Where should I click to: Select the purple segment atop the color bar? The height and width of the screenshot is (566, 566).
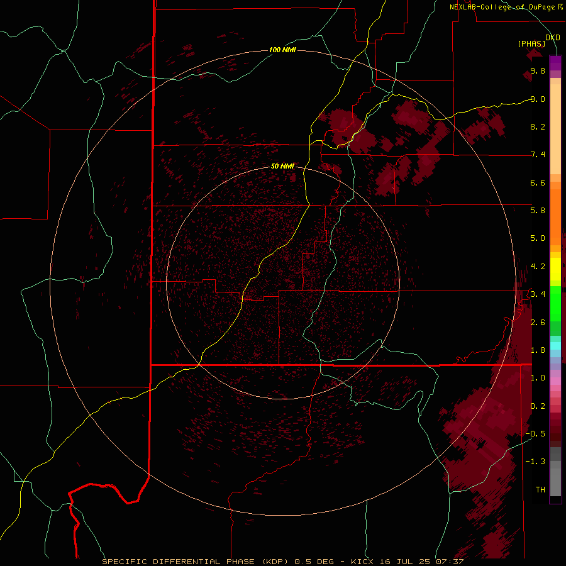(x=555, y=63)
